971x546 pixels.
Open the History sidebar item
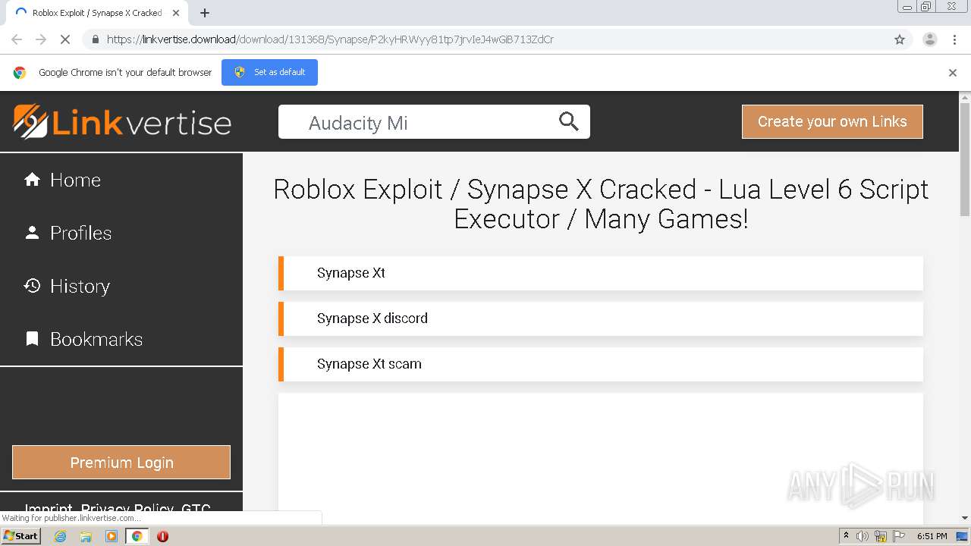pos(121,286)
